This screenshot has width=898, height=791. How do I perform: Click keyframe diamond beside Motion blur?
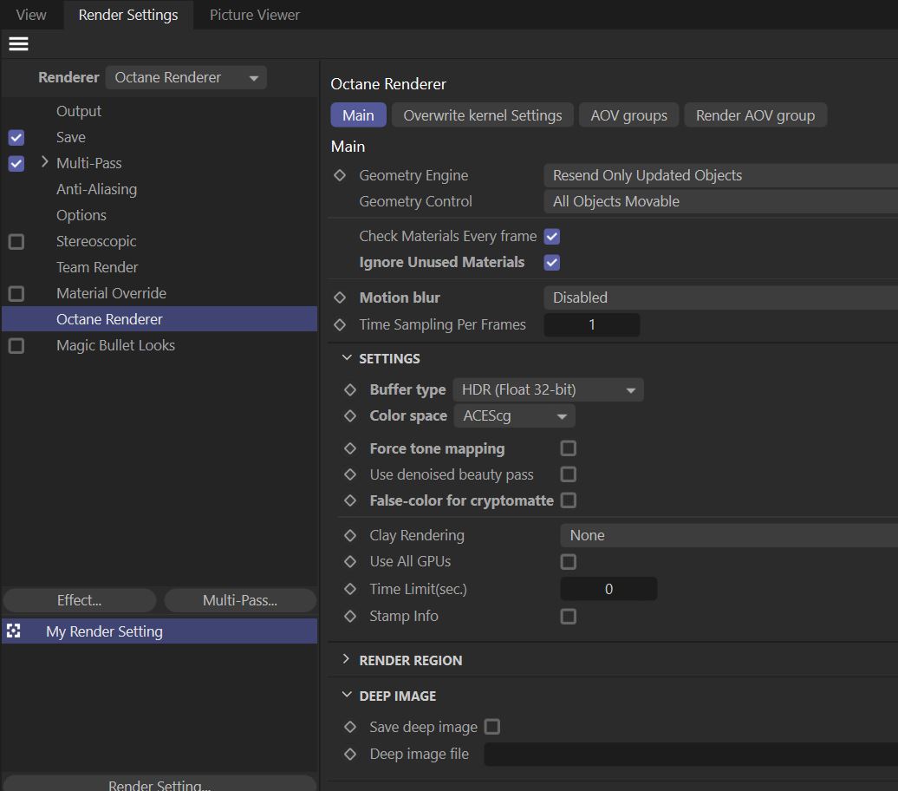340,297
